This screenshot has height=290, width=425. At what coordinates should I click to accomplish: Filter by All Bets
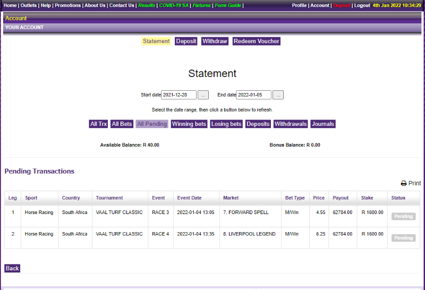point(122,124)
